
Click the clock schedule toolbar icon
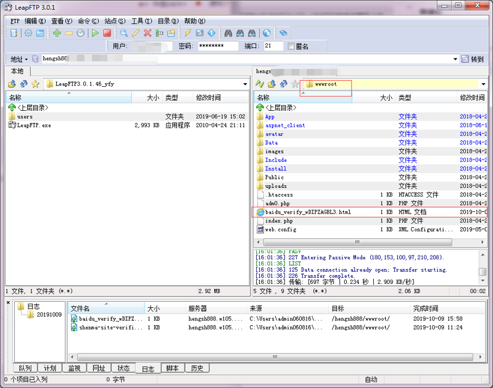[80, 33]
